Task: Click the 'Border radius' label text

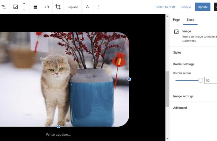Action: (x=182, y=73)
